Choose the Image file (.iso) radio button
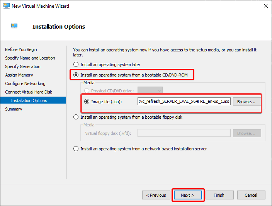This screenshot has width=272, height=206. 87,102
